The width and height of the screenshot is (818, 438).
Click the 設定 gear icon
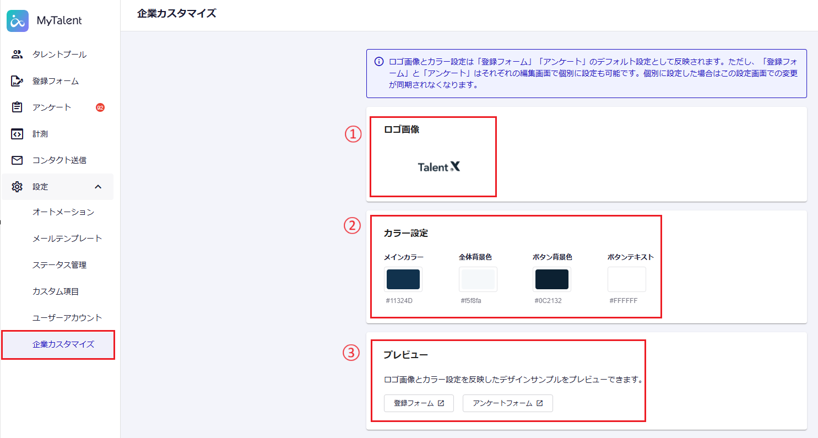coord(17,187)
